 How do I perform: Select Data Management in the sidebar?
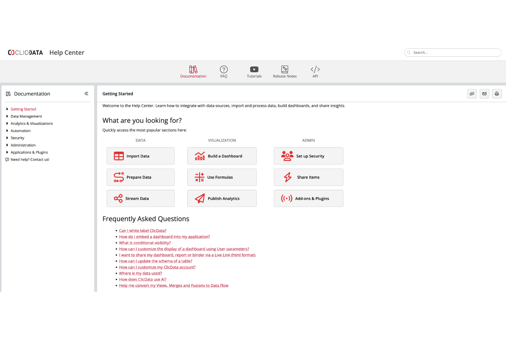(x=26, y=116)
